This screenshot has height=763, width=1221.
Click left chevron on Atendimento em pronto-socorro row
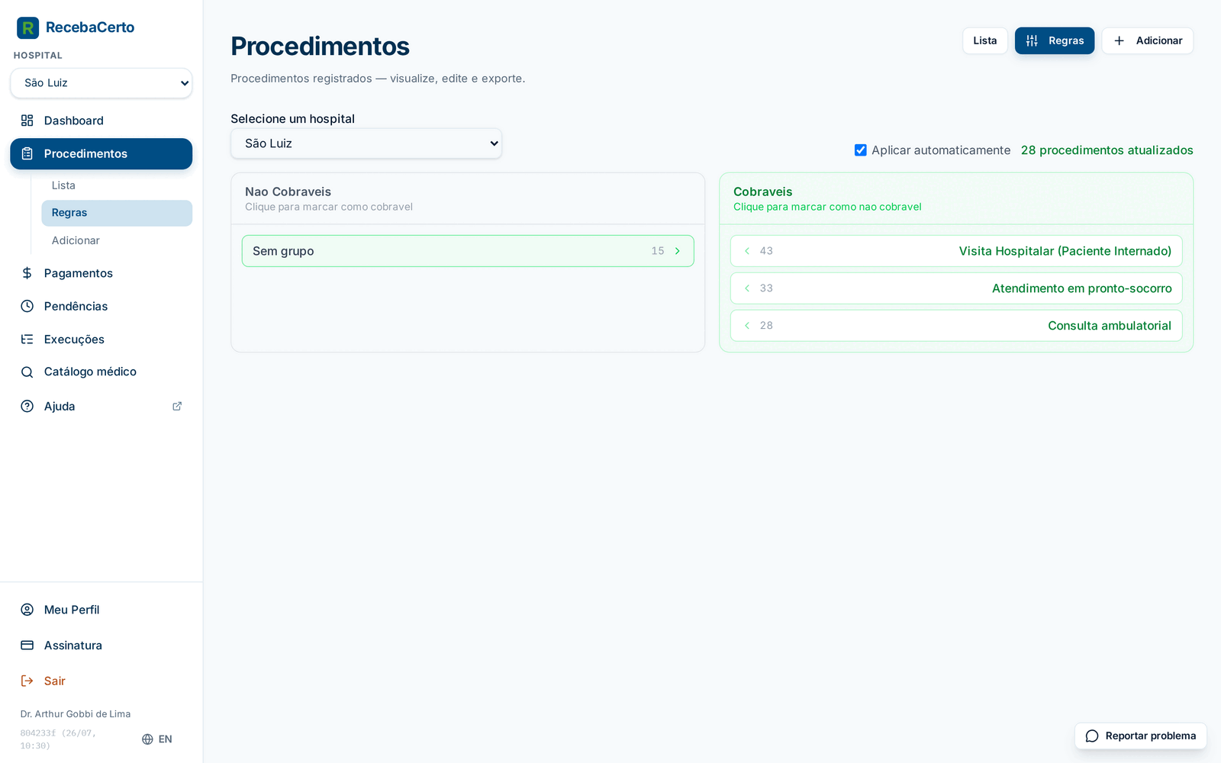click(747, 288)
